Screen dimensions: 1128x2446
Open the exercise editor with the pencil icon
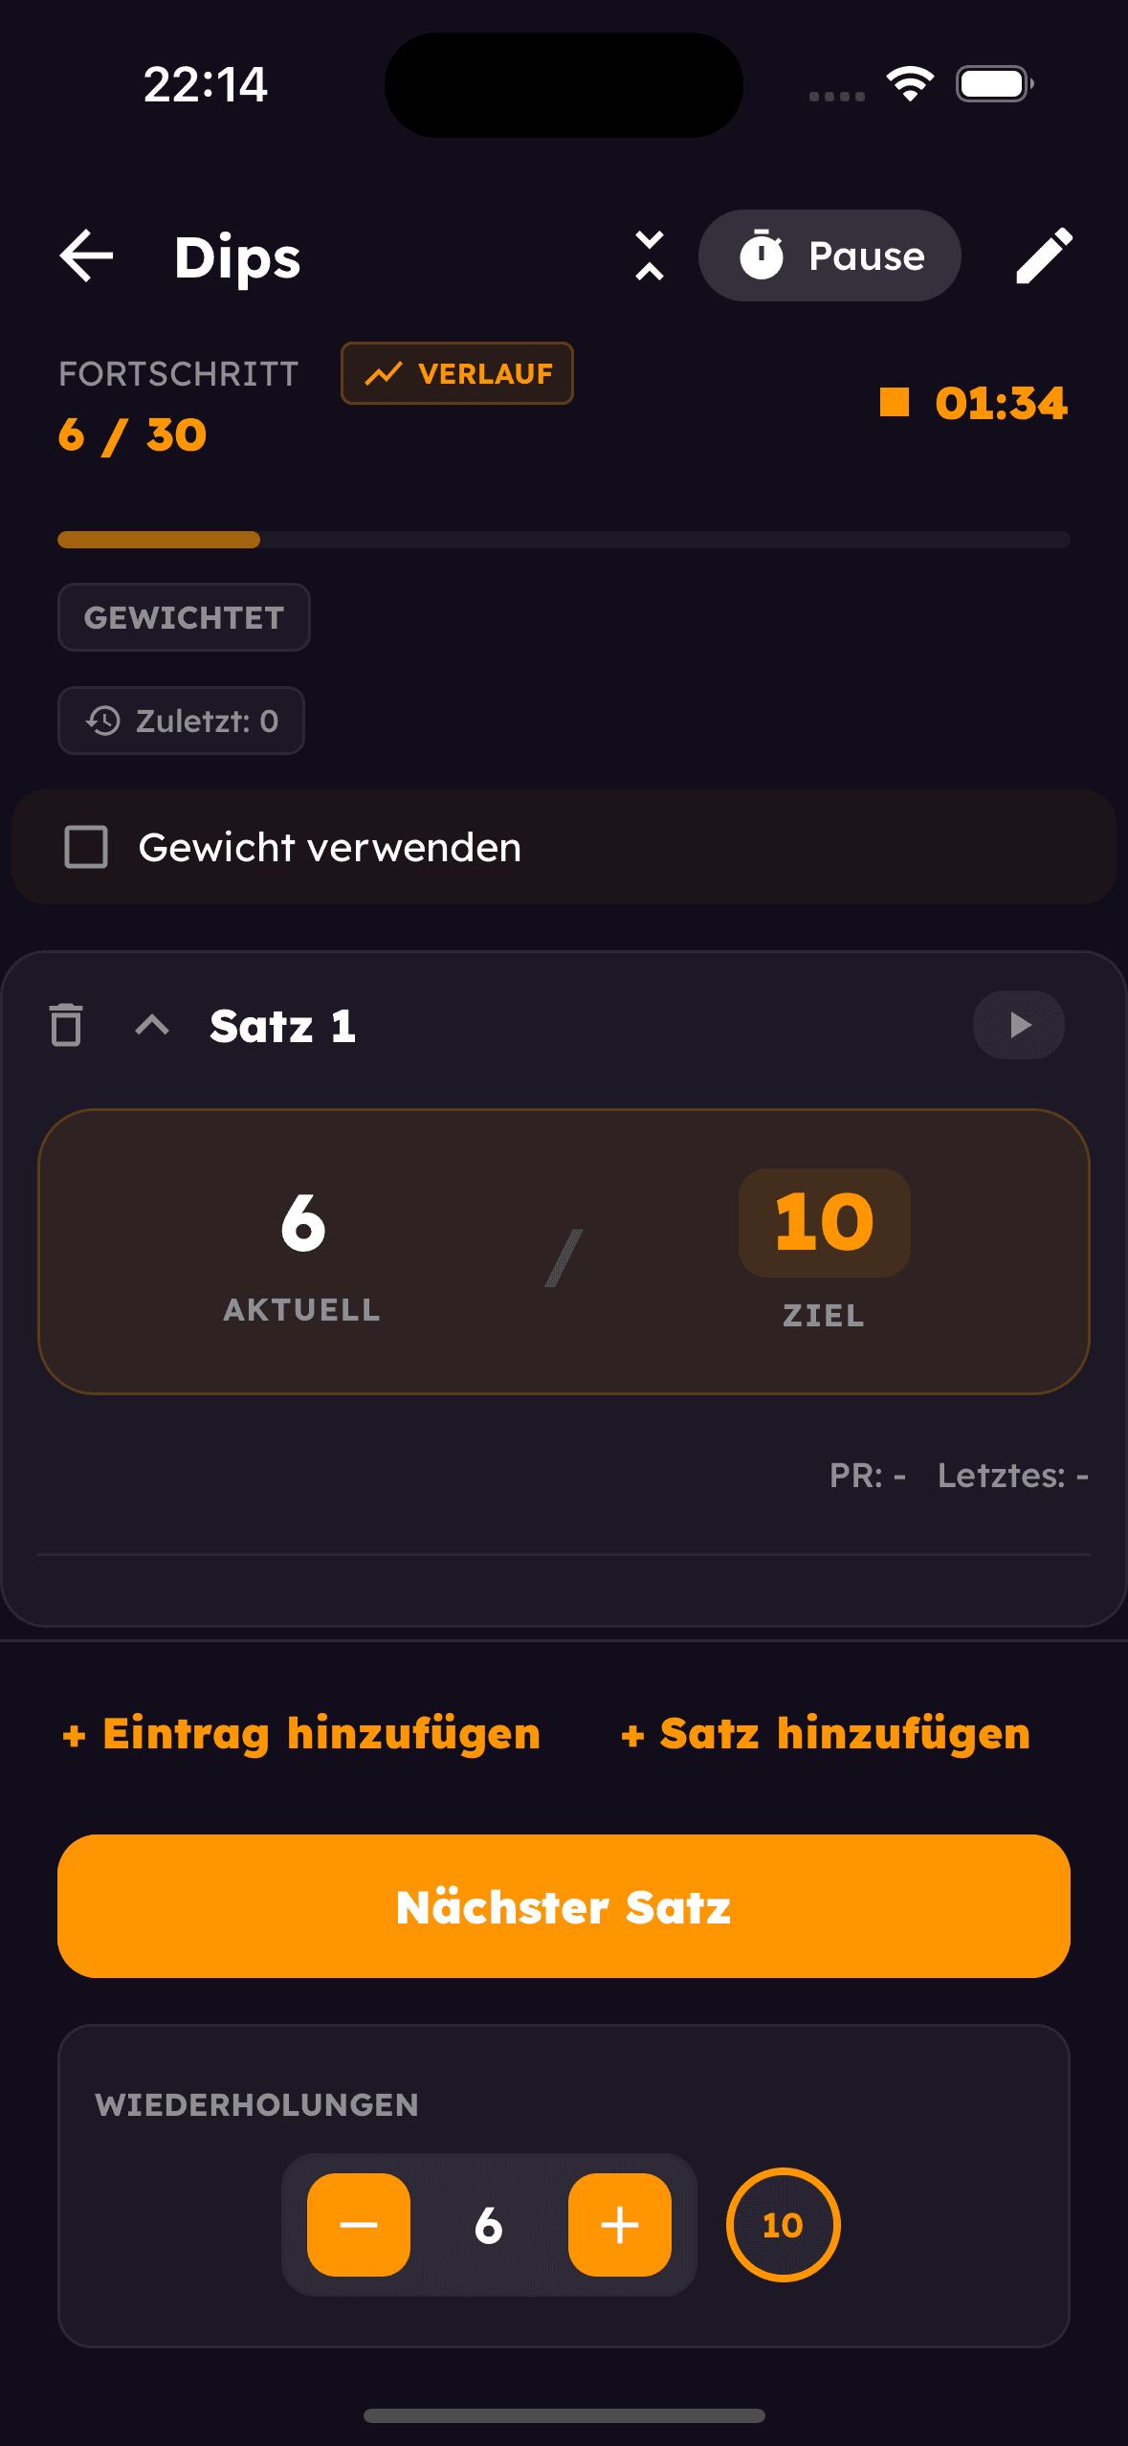1043,256
